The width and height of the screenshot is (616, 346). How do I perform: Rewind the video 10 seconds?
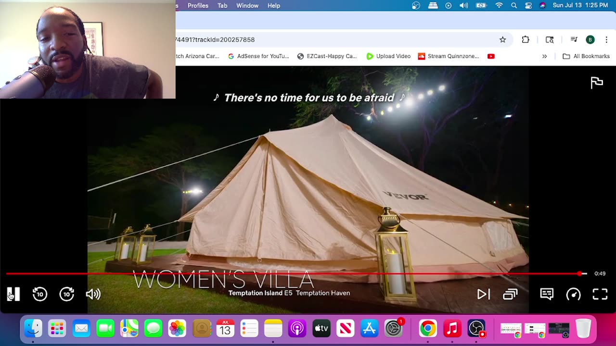[x=40, y=294]
